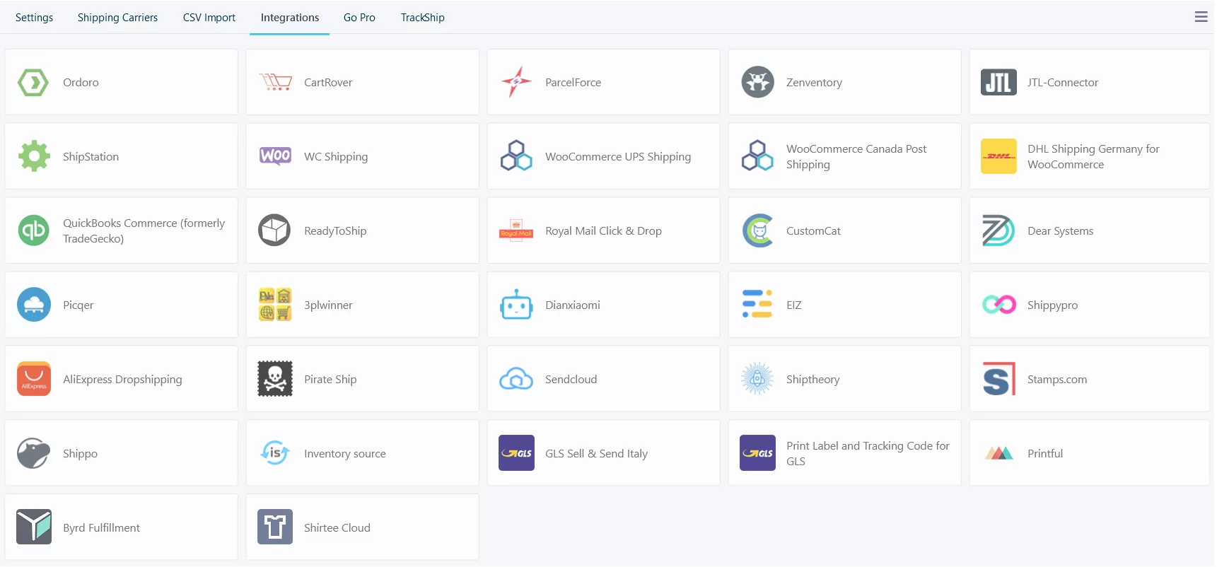Click the Shiptheory rocket icon
This screenshot has width=1217, height=567.
pyautogui.click(x=757, y=379)
